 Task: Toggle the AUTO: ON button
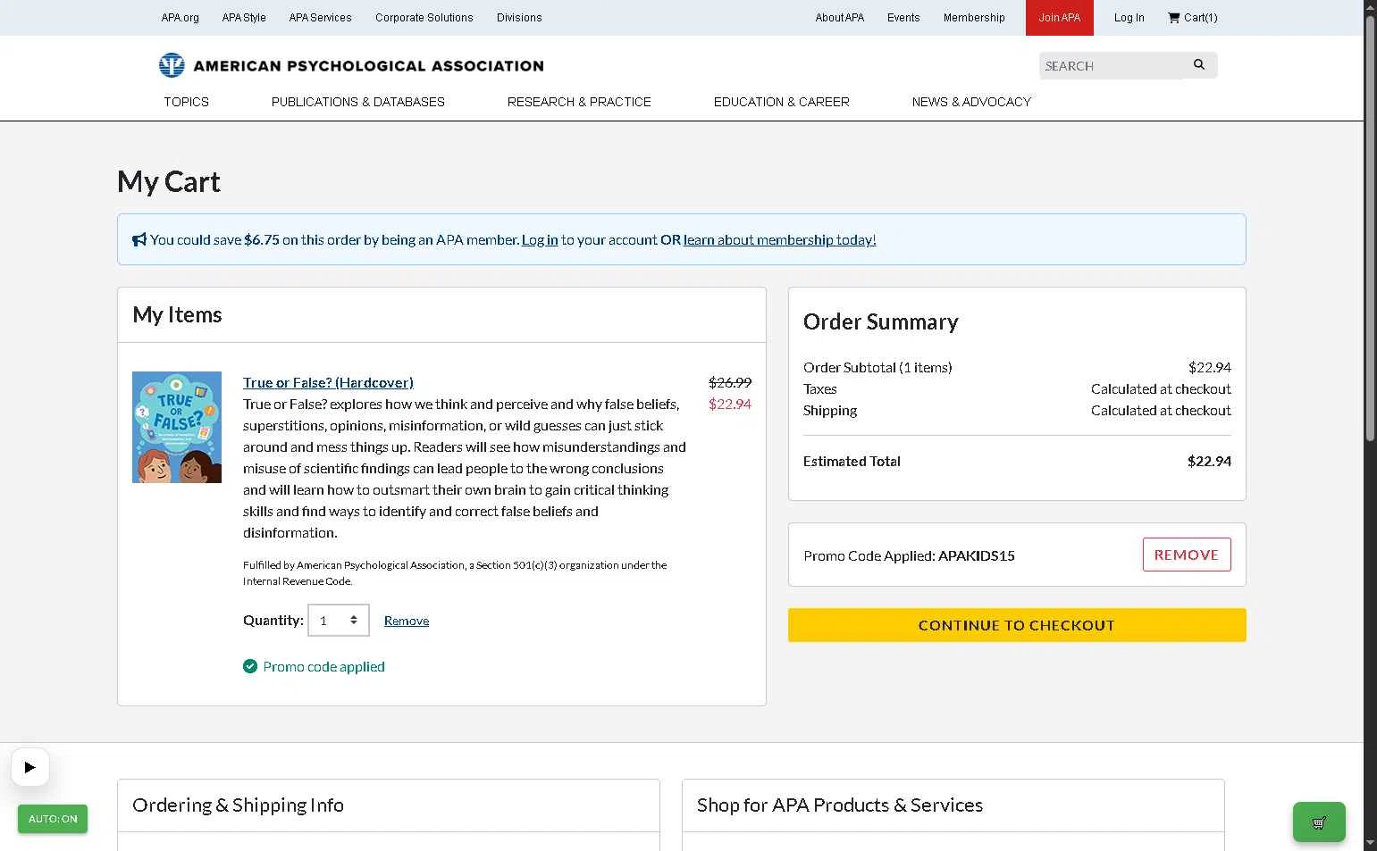coord(53,819)
